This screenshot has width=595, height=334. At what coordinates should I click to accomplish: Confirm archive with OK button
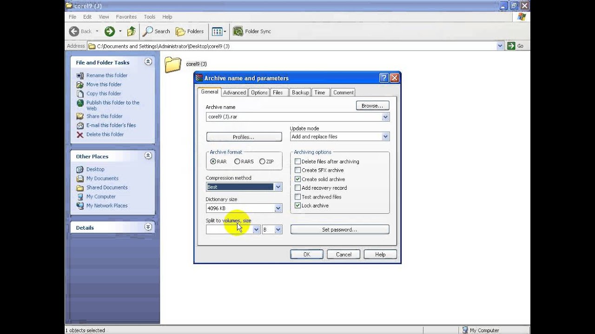(x=307, y=254)
